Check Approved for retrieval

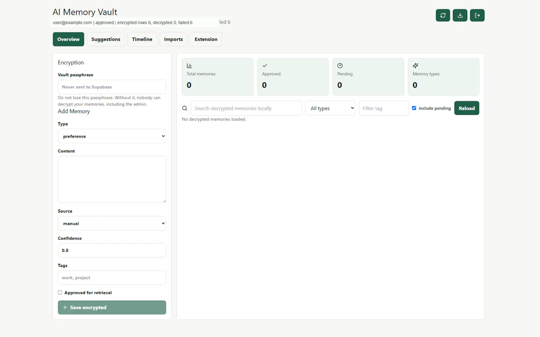60,293
